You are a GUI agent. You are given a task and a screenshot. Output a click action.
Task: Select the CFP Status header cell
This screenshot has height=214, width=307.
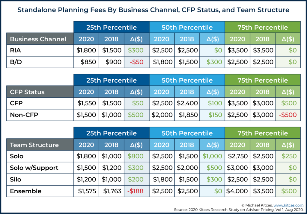(x=40, y=92)
